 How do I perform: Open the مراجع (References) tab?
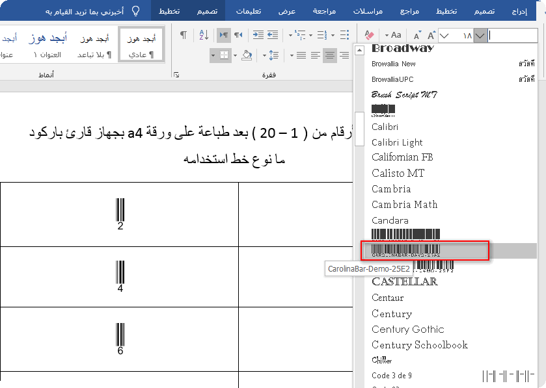tap(409, 12)
